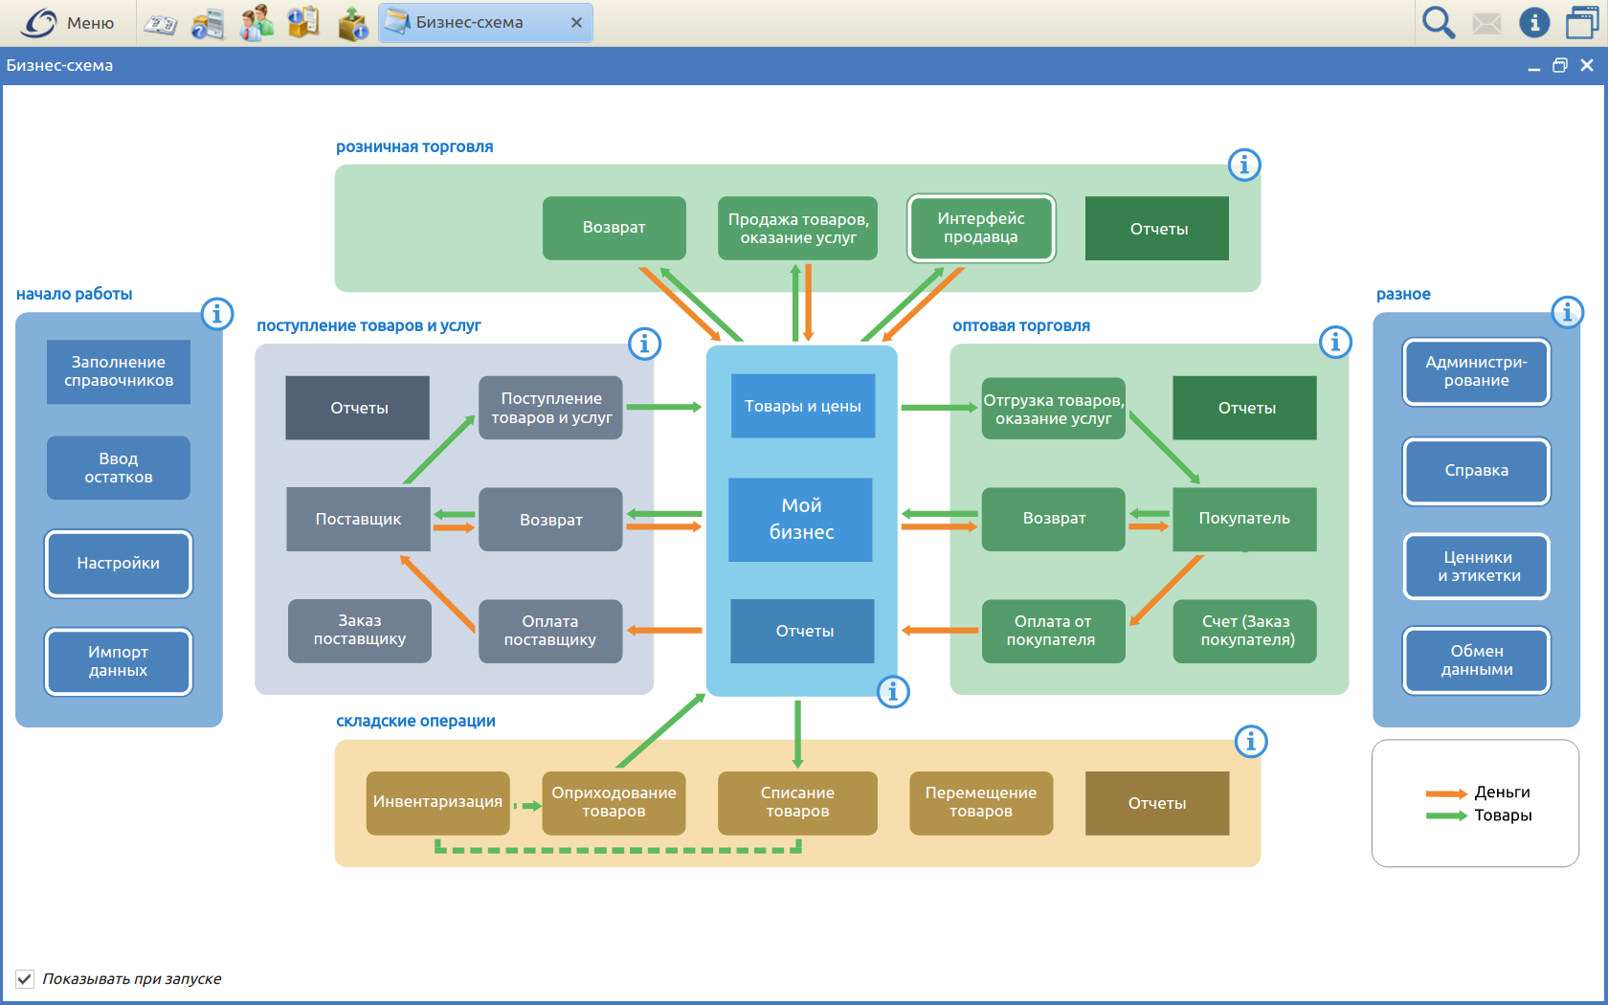Screen dimensions: 1608x1005
Task: Open the customers and people toolbar icon
Action: pos(256,23)
